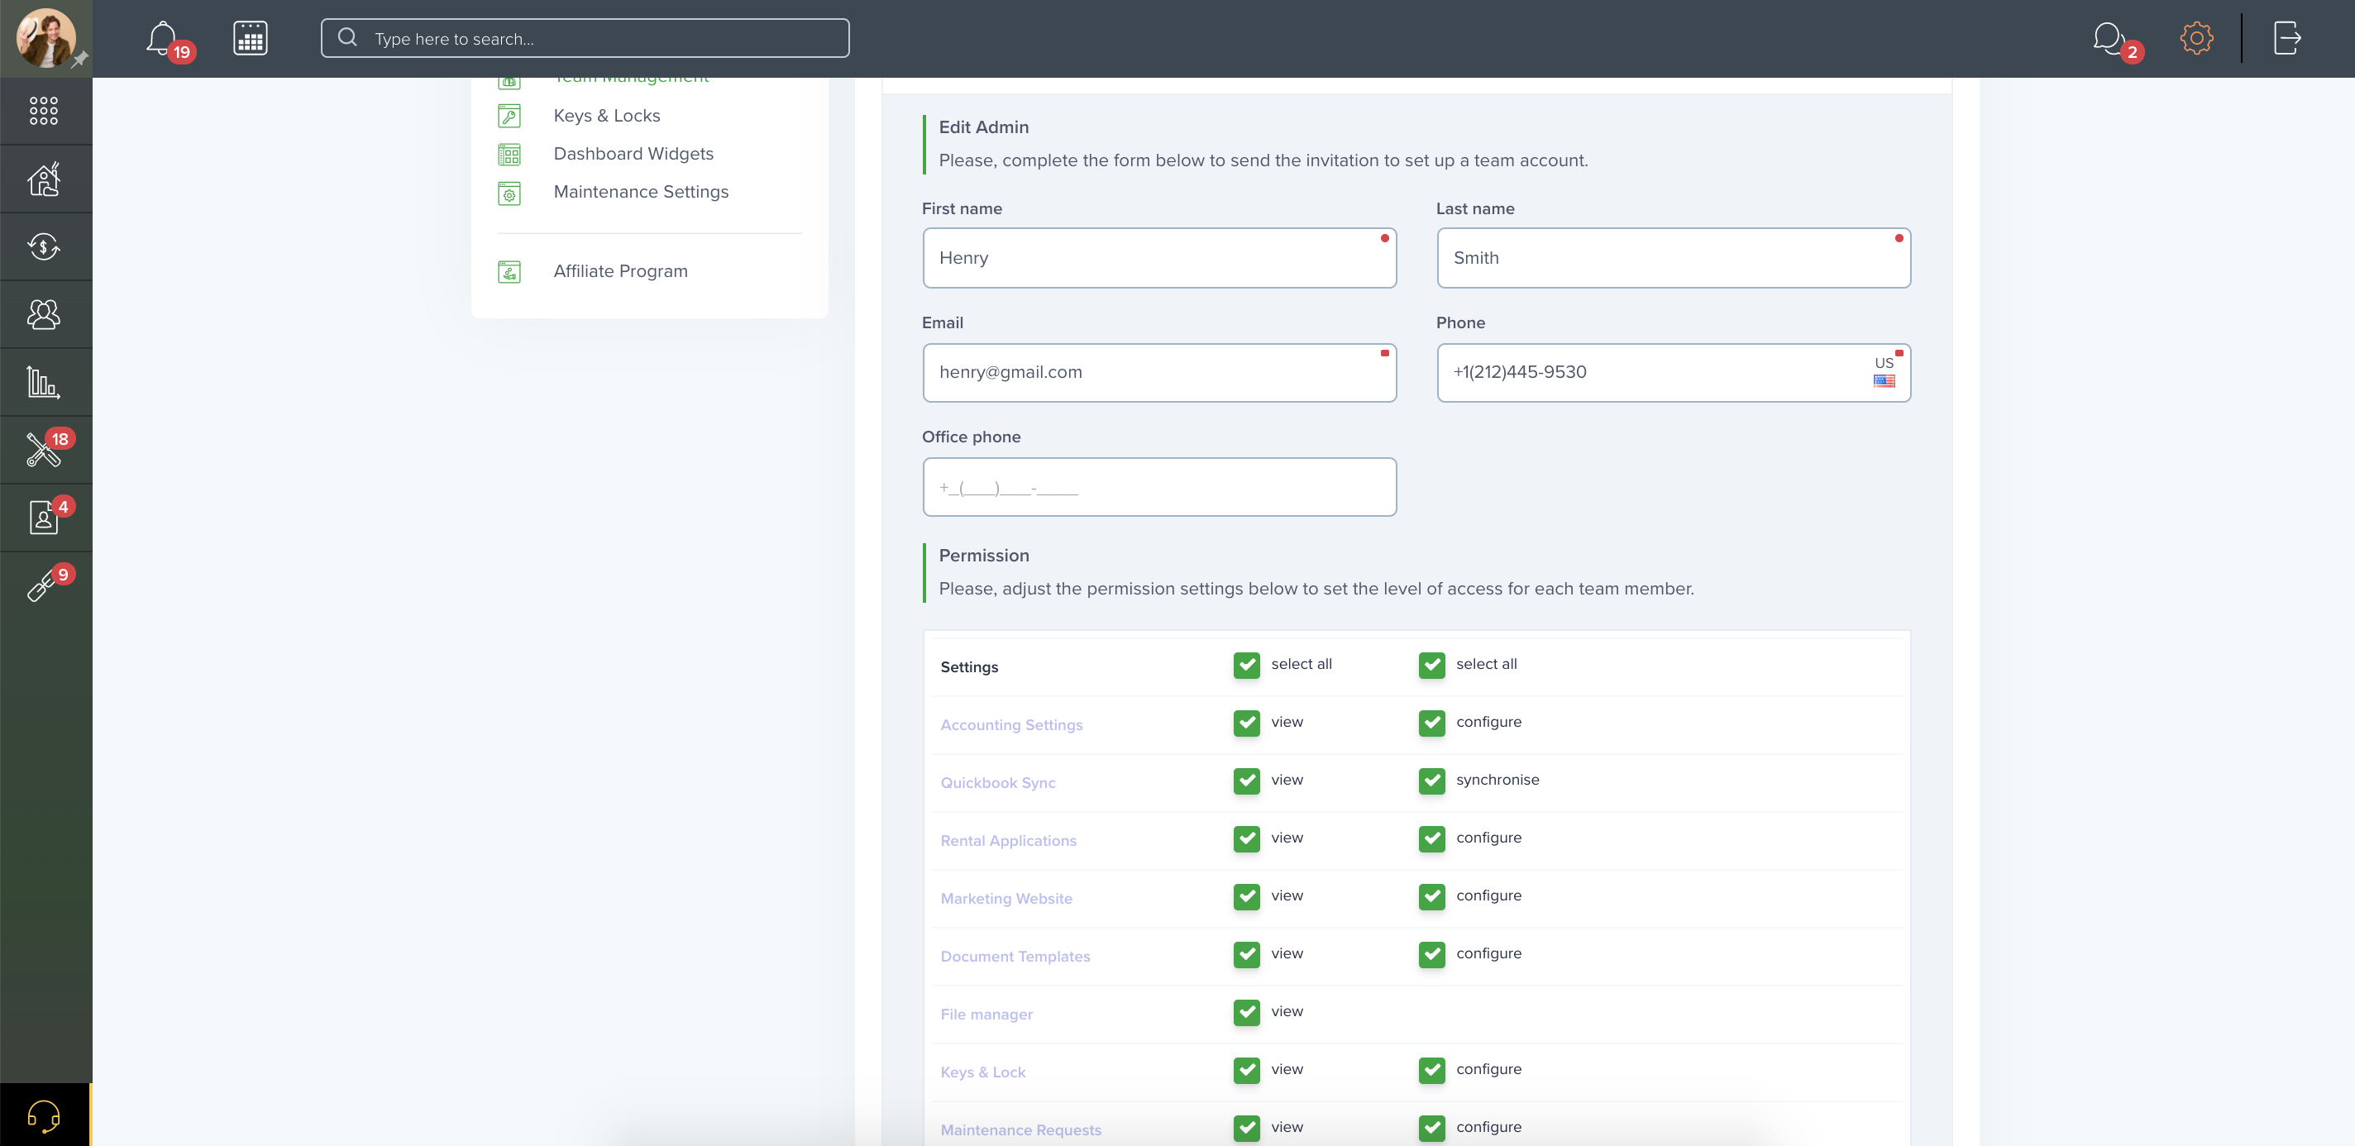Uncheck view for Rental Applications
The height and width of the screenshot is (1146, 2355).
point(1246,838)
